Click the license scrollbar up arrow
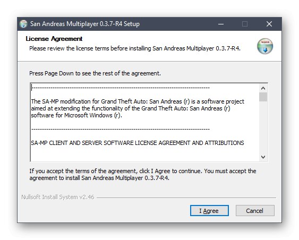This screenshot has width=299, height=240. tap(263, 88)
